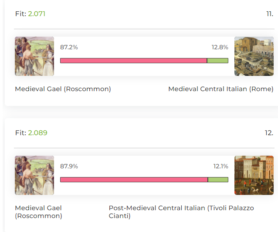Click the rank number 11.
Viewport: 278px width, 232px height.
[x=270, y=14]
